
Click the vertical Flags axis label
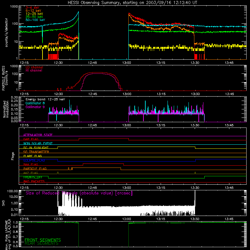tap(12, 156)
